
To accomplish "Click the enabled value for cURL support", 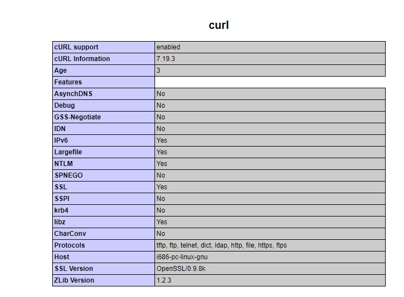I will pyautogui.click(x=168, y=47).
